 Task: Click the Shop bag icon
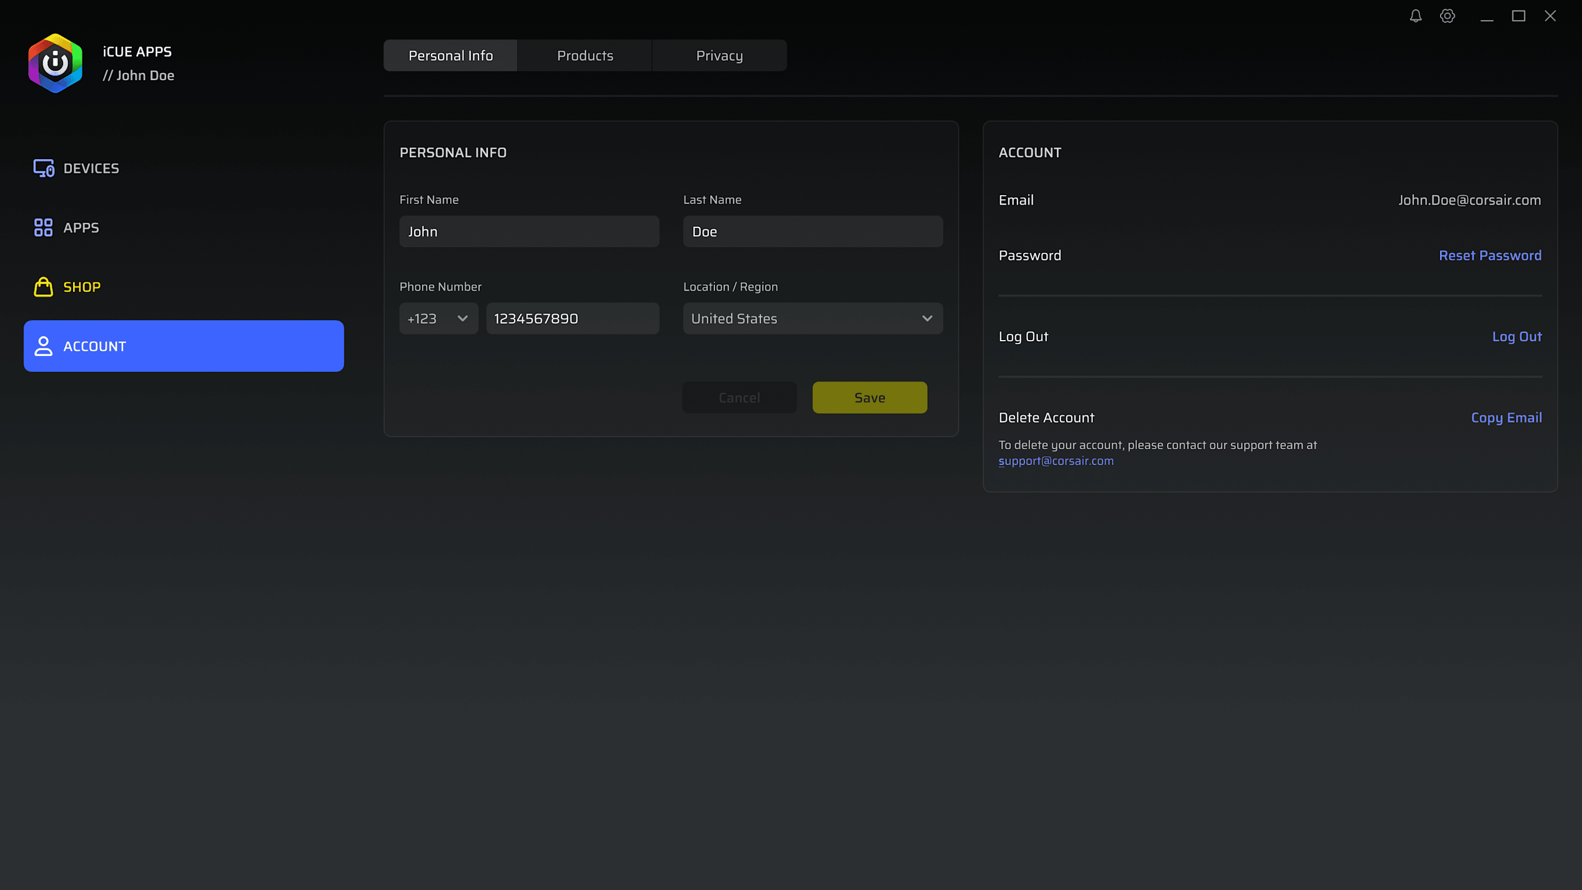coord(44,287)
